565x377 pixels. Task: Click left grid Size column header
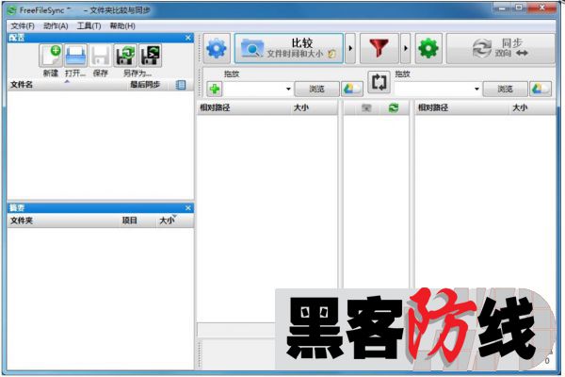[x=314, y=107]
